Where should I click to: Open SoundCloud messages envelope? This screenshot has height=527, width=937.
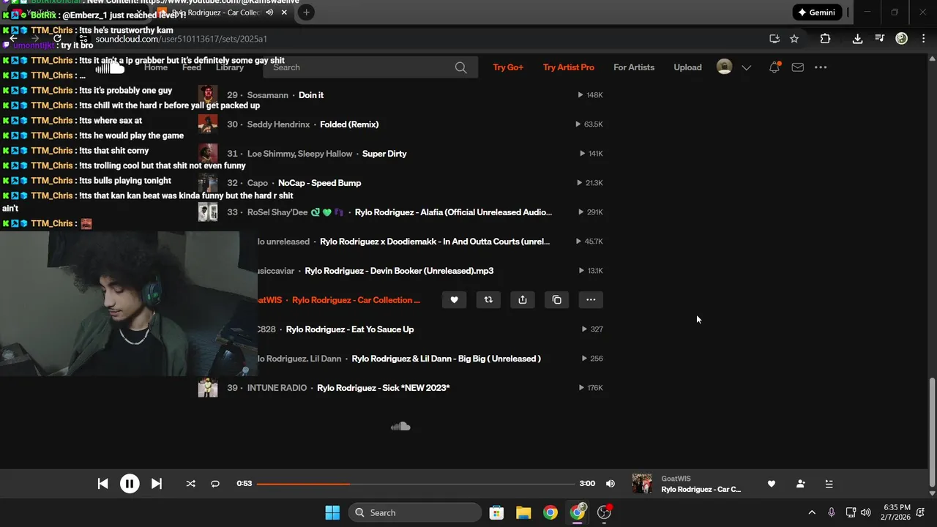(x=798, y=67)
